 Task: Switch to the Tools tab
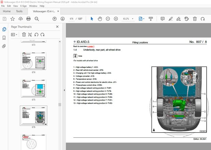coord(19,11)
